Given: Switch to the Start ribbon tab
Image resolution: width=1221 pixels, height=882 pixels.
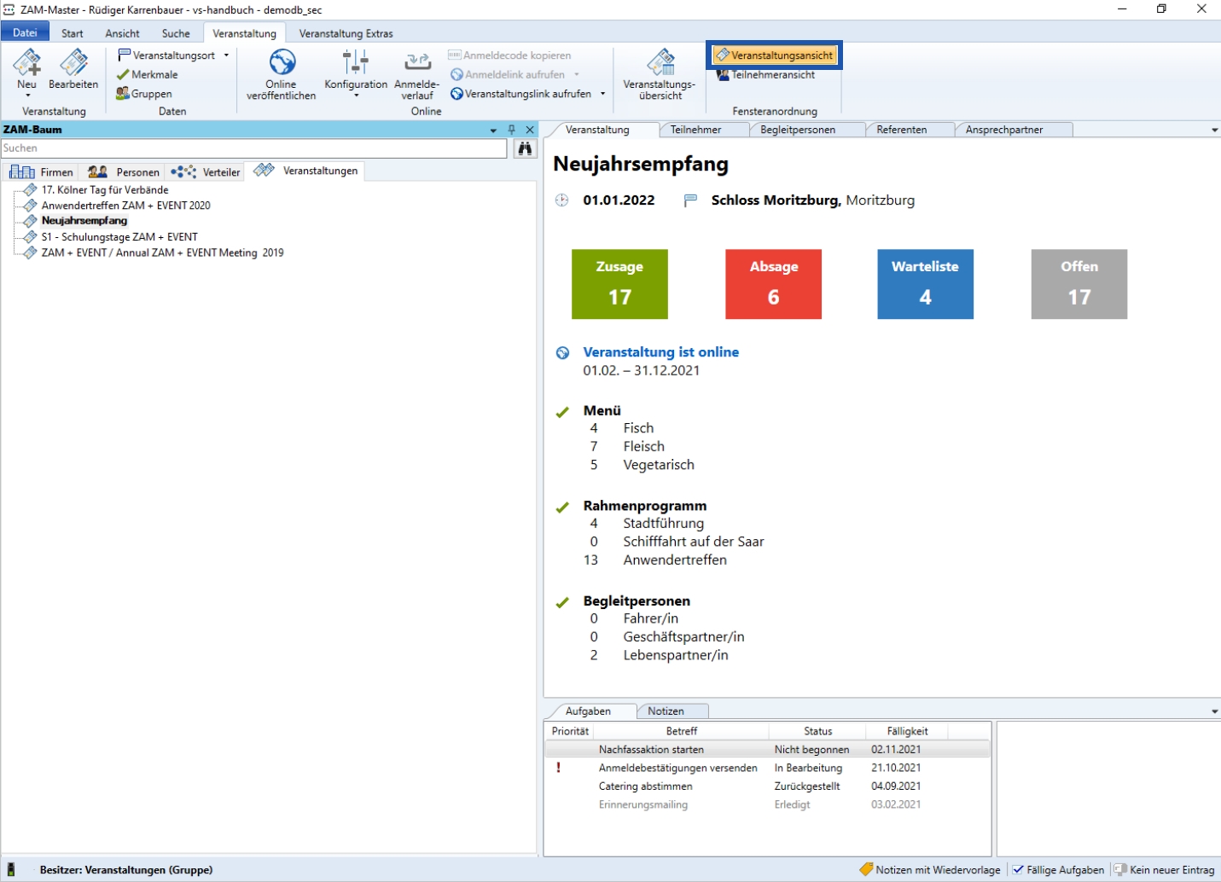Looking at the screenshot, I should click(x=73, y=33).
